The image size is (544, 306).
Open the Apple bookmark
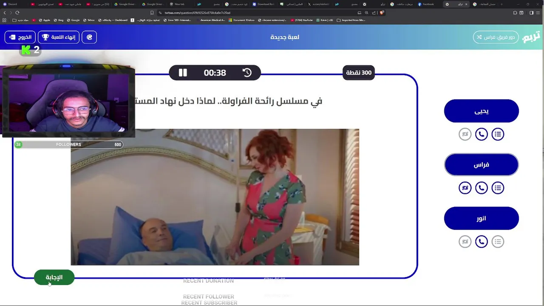(44, 20)
